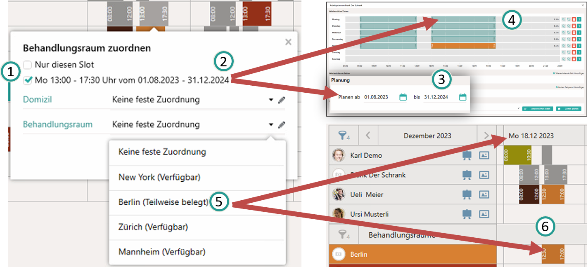Check the 'Nur diesen Slot' checkbox

(x=27, y=65)
